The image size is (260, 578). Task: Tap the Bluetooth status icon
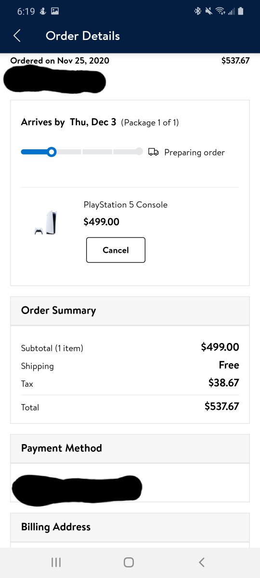tap(197, 11)
